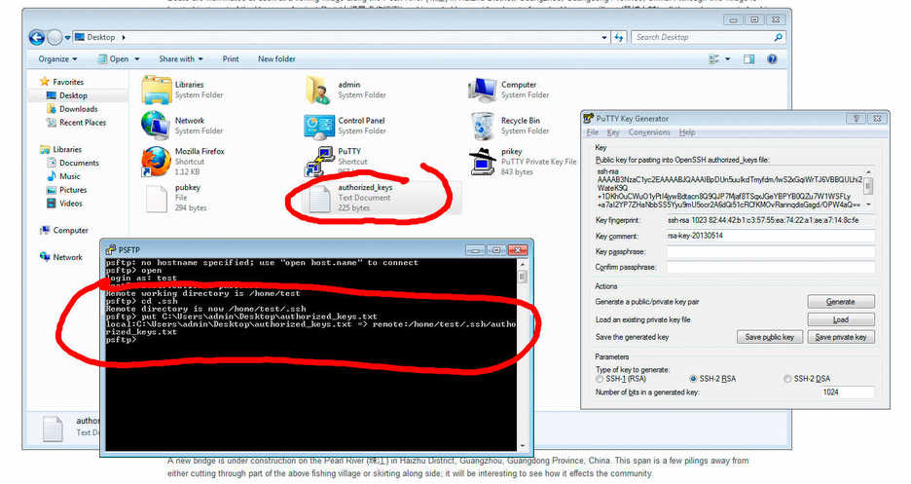Select Network in the navigation sidebar
This screenshot has width=911, height=484.
click(61, 257)
